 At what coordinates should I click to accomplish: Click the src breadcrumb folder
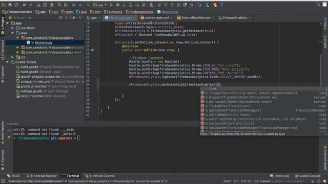tap(53, 12)
